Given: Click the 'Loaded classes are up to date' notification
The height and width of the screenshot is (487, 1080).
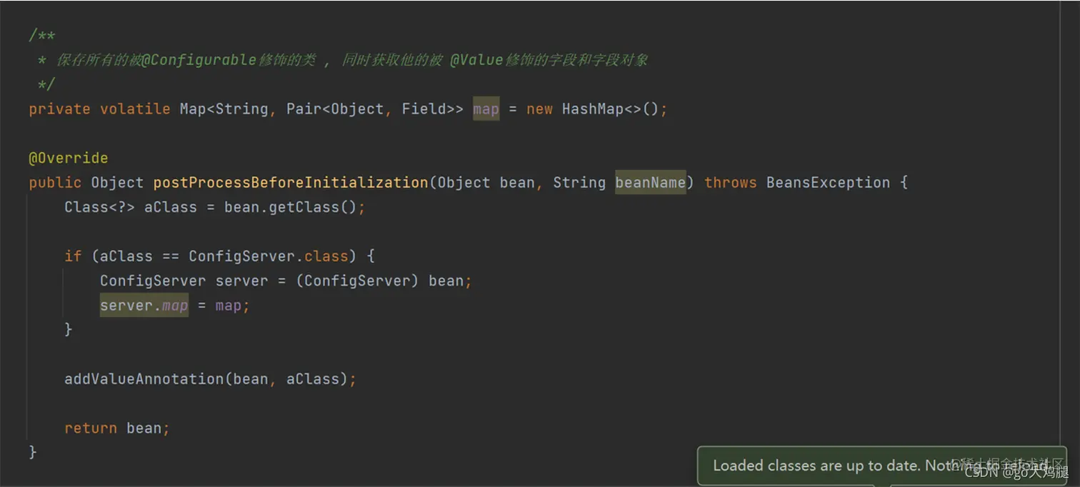Looking at the screenshot, I should click(x=881, y=466).
